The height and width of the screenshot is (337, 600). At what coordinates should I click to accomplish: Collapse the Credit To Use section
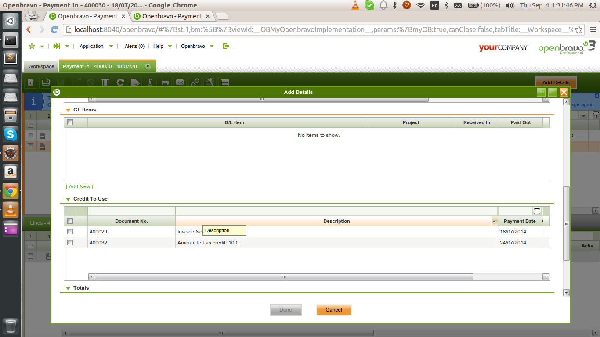[x=68, y=199]
